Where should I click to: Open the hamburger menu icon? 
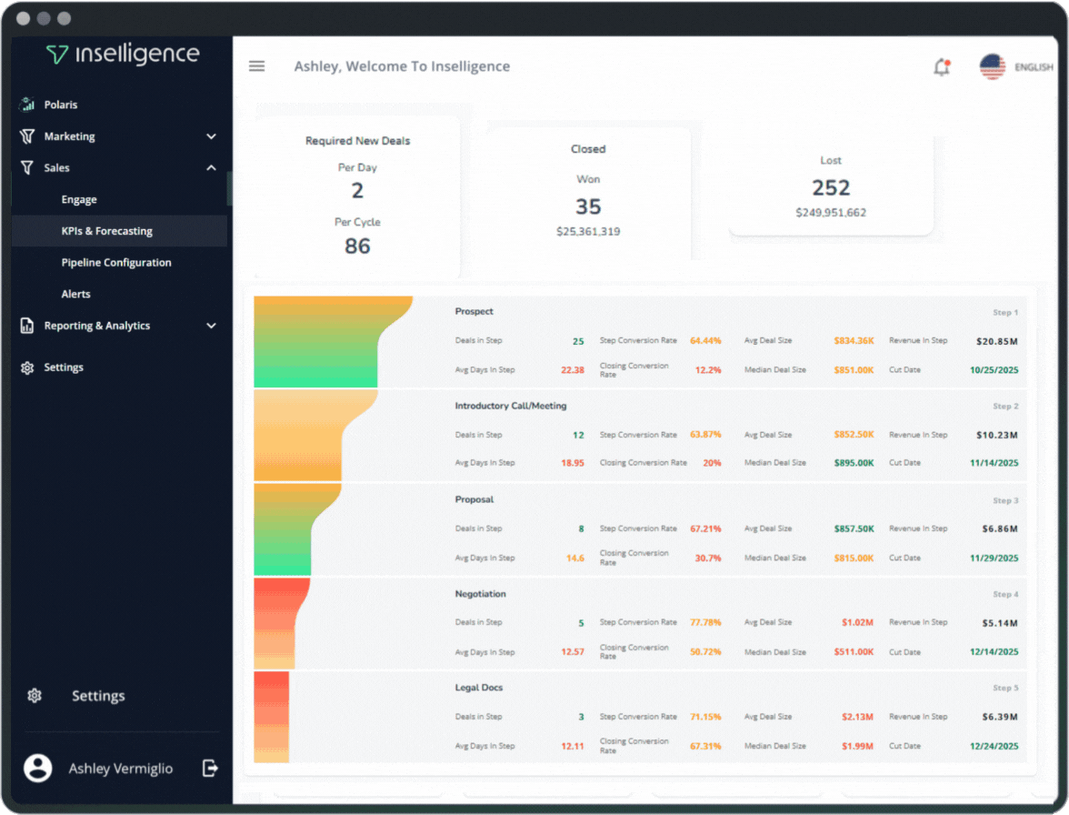tap(256, 66)
